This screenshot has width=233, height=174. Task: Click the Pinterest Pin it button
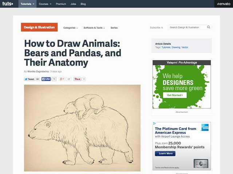point(78,79)
